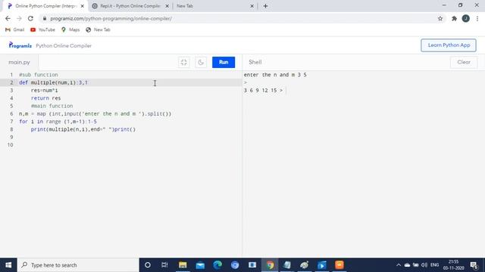Open Microsoft Edge from taskbar
The height and width of the screenshot is (272, 485).
click(217, 265)
